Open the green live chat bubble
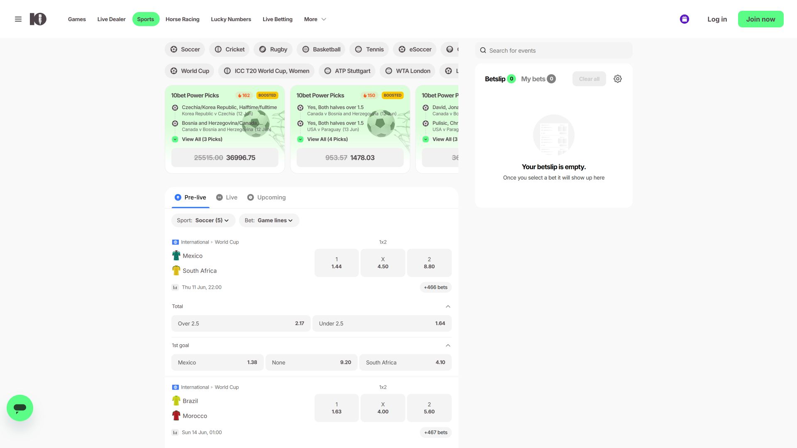797x448 pixels. 20,408
